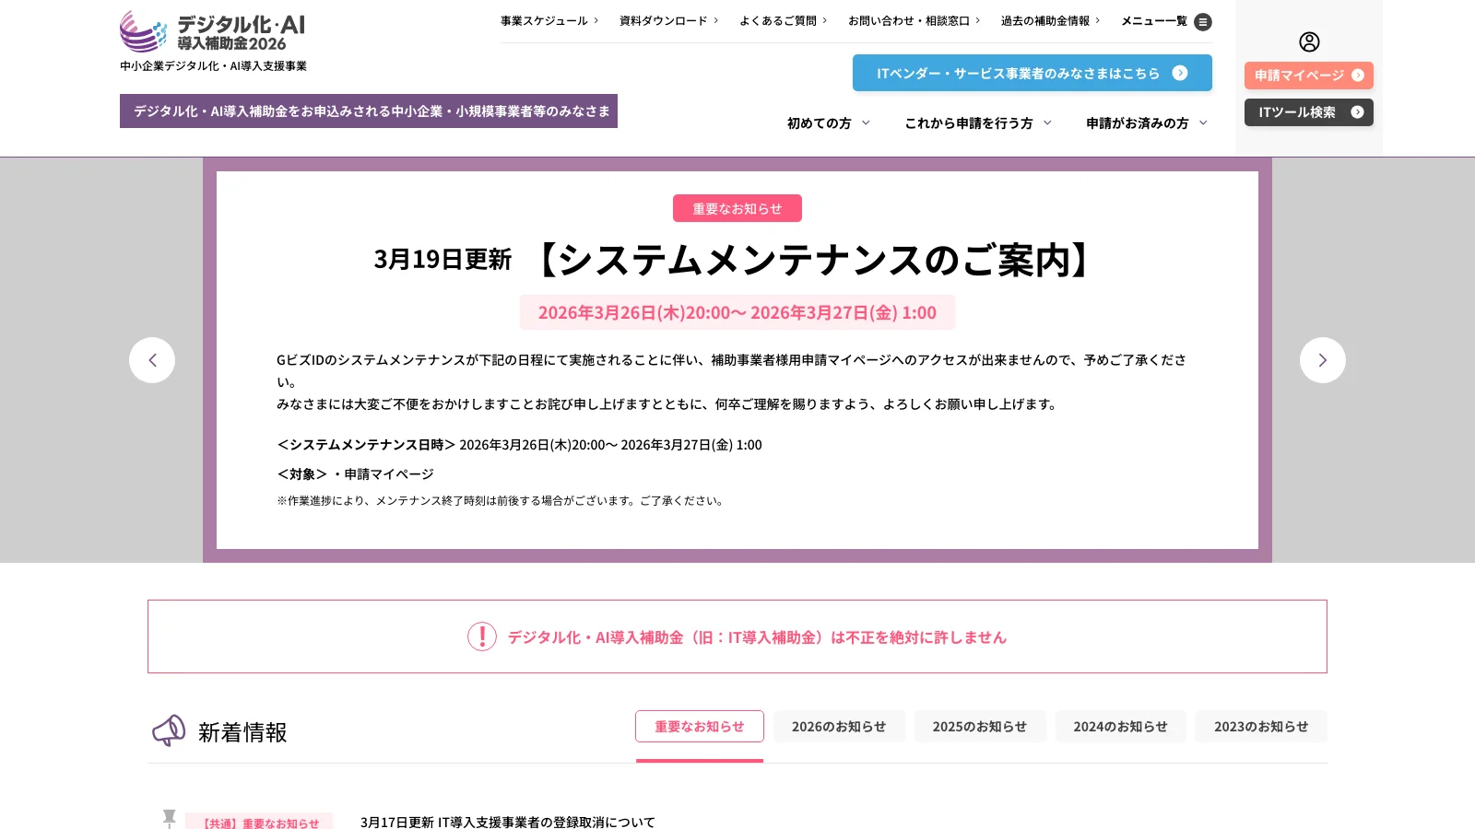Click the account person icon

coord(1309,41)
